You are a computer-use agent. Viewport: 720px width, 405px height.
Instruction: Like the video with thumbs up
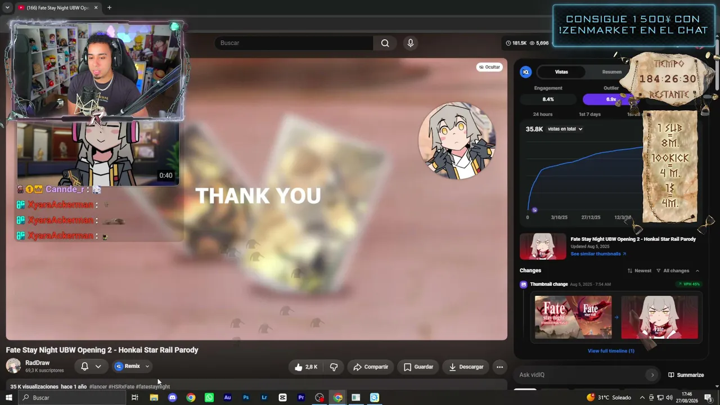306,367
